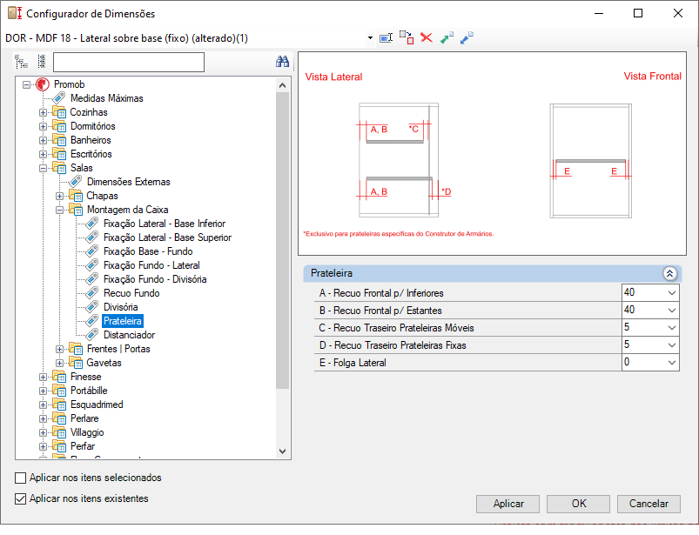Click the duplicate configuration icon
The height and width of the screenshot is (535, 699).
point(407,38)
